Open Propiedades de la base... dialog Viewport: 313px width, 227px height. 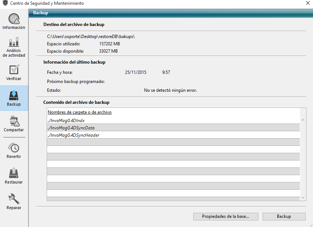point(225,216)
